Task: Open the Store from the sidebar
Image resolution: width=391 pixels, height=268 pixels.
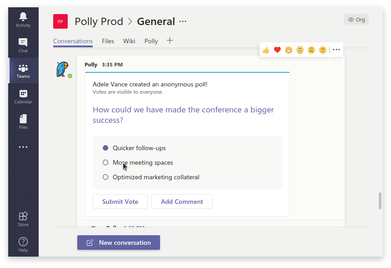Action: 23,218
